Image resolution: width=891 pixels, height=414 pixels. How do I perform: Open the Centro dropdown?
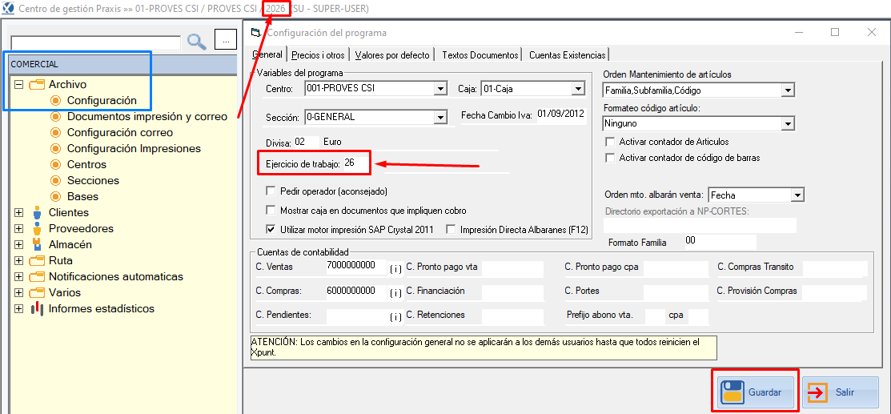[x=439, y=89]
